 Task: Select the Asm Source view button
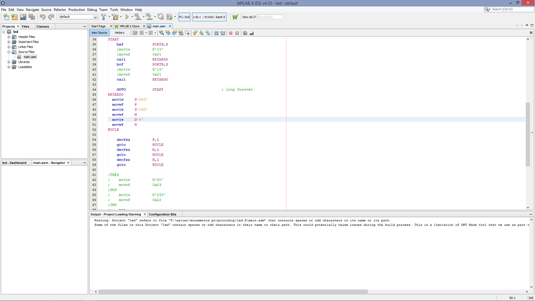point(99,33)
